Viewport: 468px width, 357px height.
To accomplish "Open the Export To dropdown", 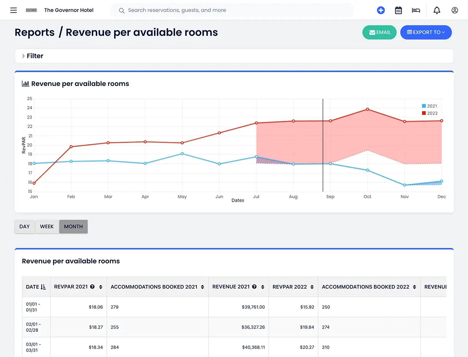I will 426,32.
